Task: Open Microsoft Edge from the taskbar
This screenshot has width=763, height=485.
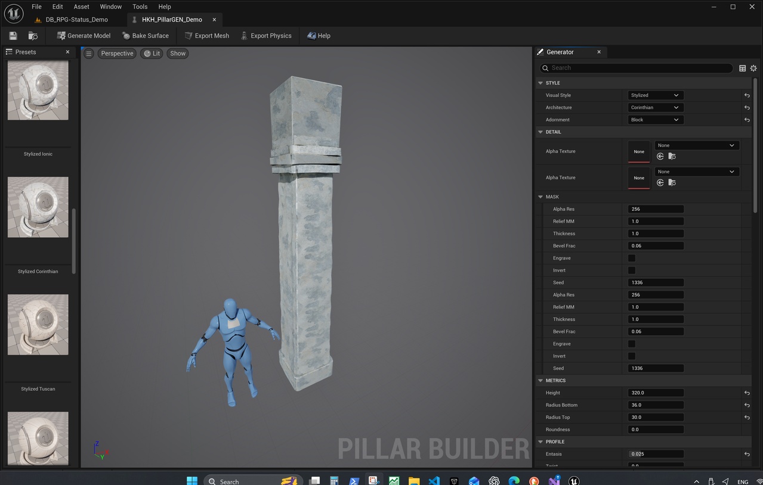Action: [514, 481]
